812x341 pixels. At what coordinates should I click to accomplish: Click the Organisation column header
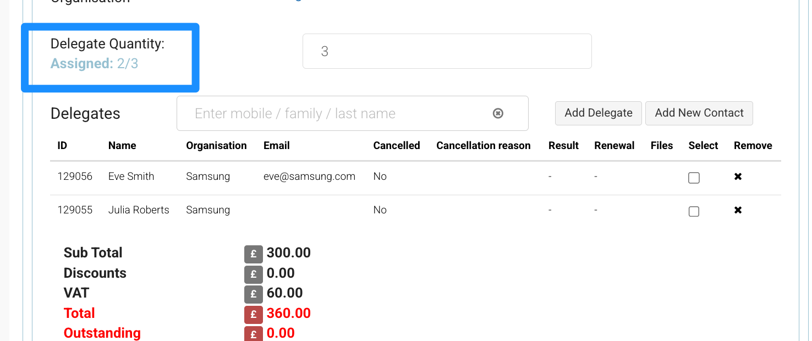216,146
